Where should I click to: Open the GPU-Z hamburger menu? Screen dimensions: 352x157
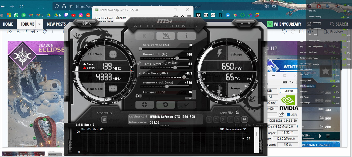(297, 82)
